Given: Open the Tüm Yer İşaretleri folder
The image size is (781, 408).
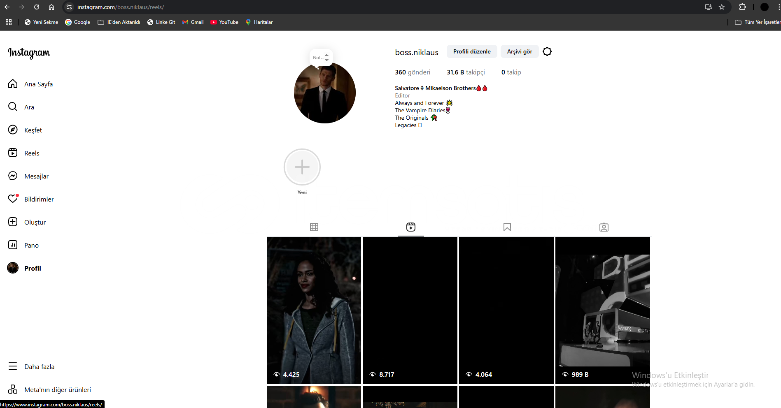Looking at the screenshot, I should [x=758, y=22].
